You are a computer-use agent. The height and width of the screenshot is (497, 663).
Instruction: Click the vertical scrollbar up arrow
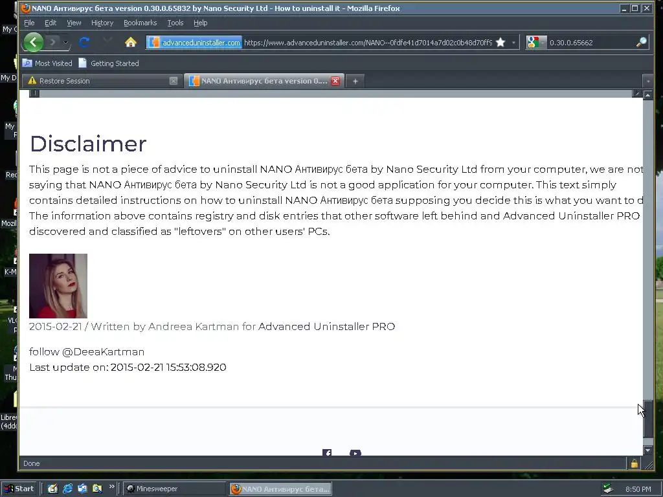click(647, 95)
